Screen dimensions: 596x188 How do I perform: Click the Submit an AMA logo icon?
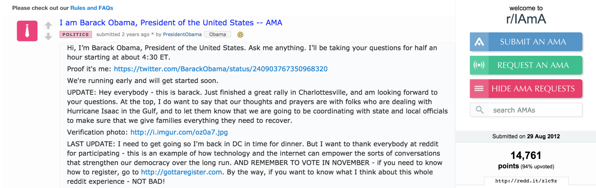pos(479,42)
